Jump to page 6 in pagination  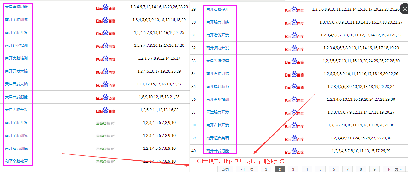(334, 169)
